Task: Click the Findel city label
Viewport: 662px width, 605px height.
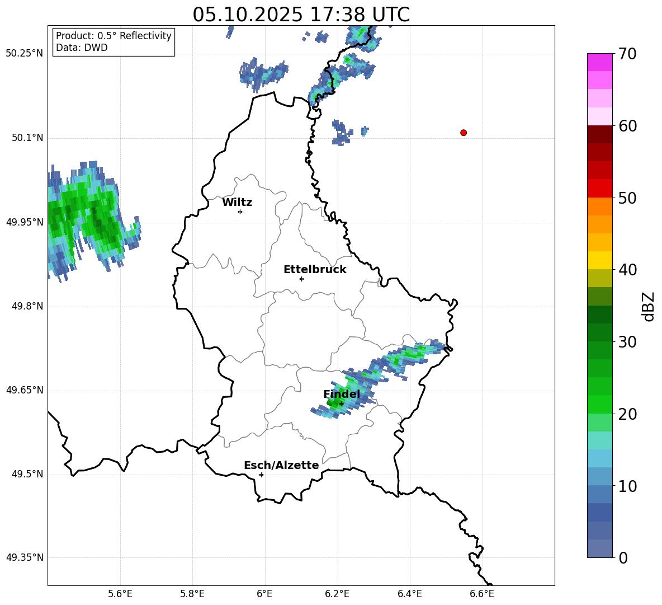Action: [342, 394]
